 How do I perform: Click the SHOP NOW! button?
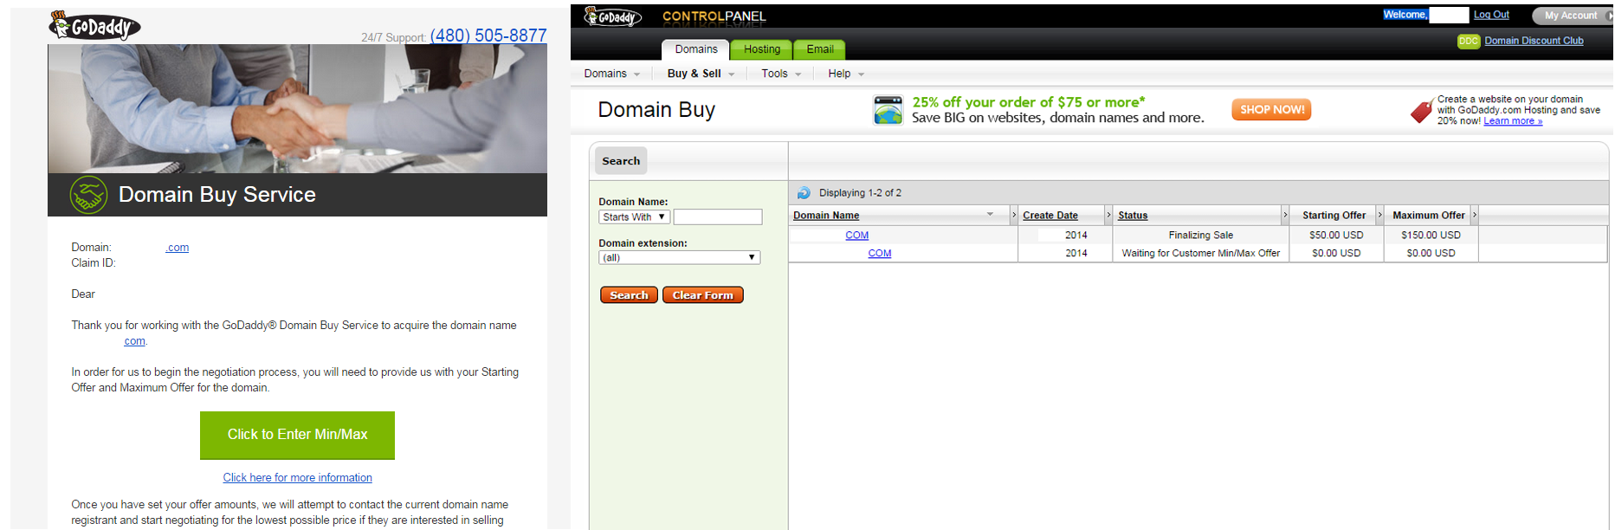pos(1271,110)
